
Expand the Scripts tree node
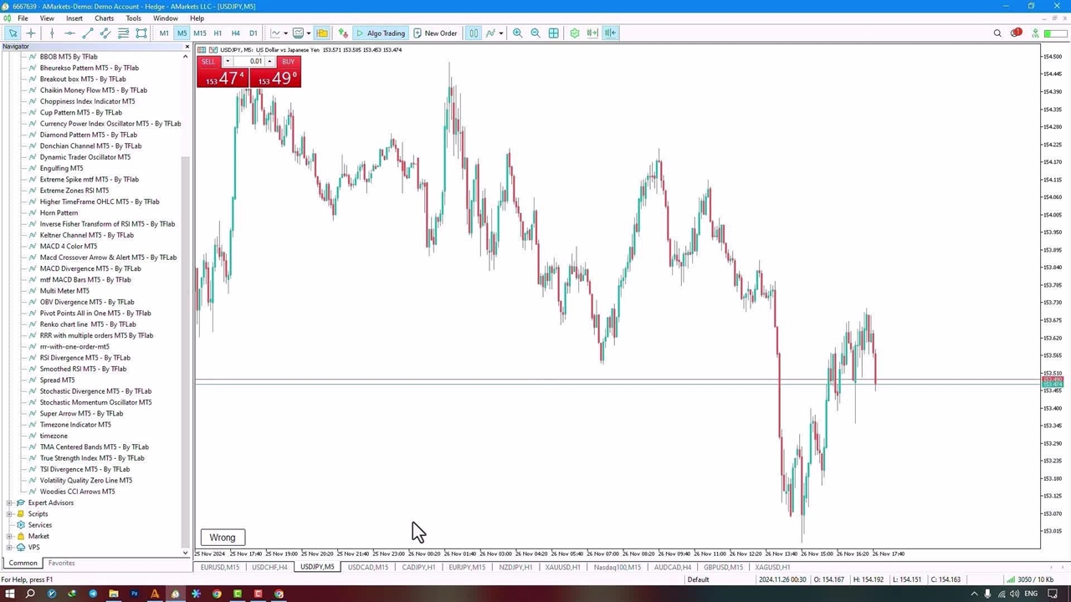(9, 514)
